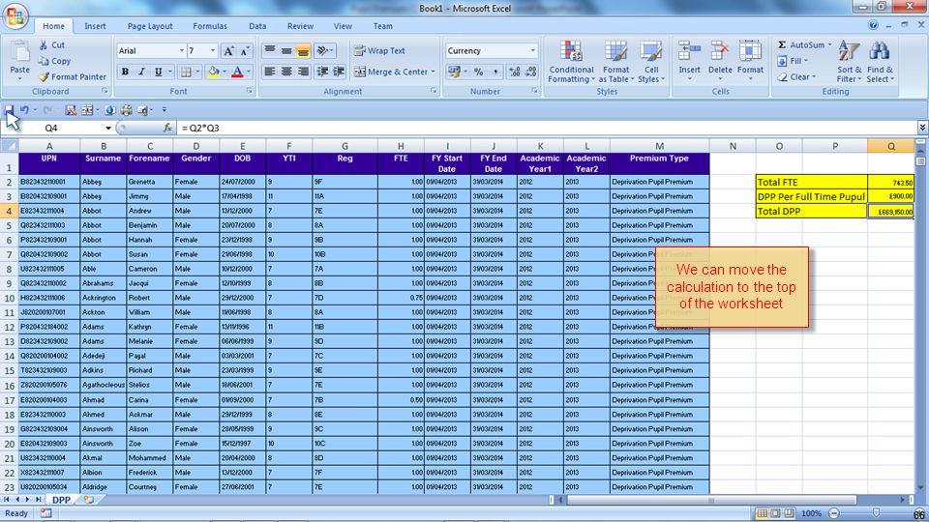929x522 pixels.
Task: Open the Fill Color dropdown arrow
Action: 225,72
